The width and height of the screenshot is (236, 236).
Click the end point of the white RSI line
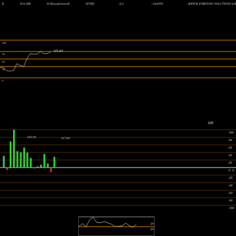click(x=51, y=52)
